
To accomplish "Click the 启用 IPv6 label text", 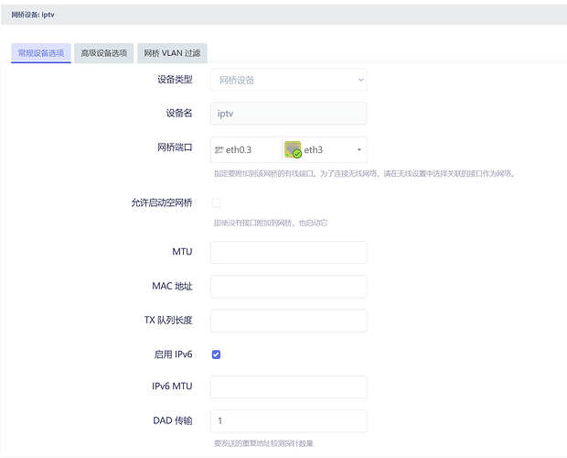I will pos(172,354).
